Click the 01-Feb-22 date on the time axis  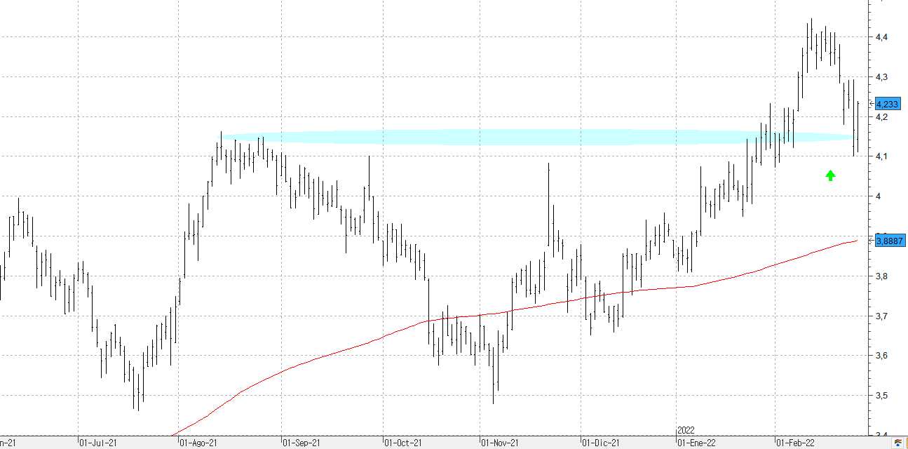(796, 443)
